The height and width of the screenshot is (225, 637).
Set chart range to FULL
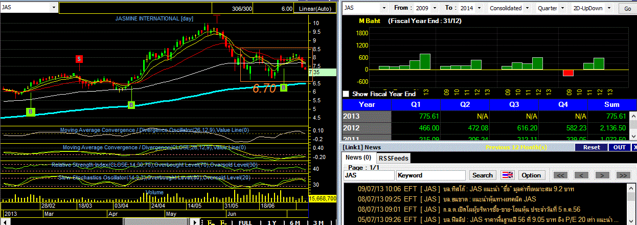245,222
